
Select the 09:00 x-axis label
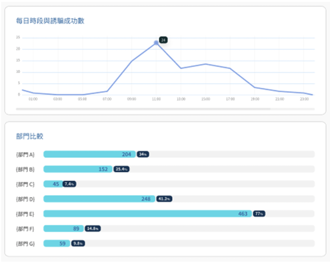pos(132,99)
